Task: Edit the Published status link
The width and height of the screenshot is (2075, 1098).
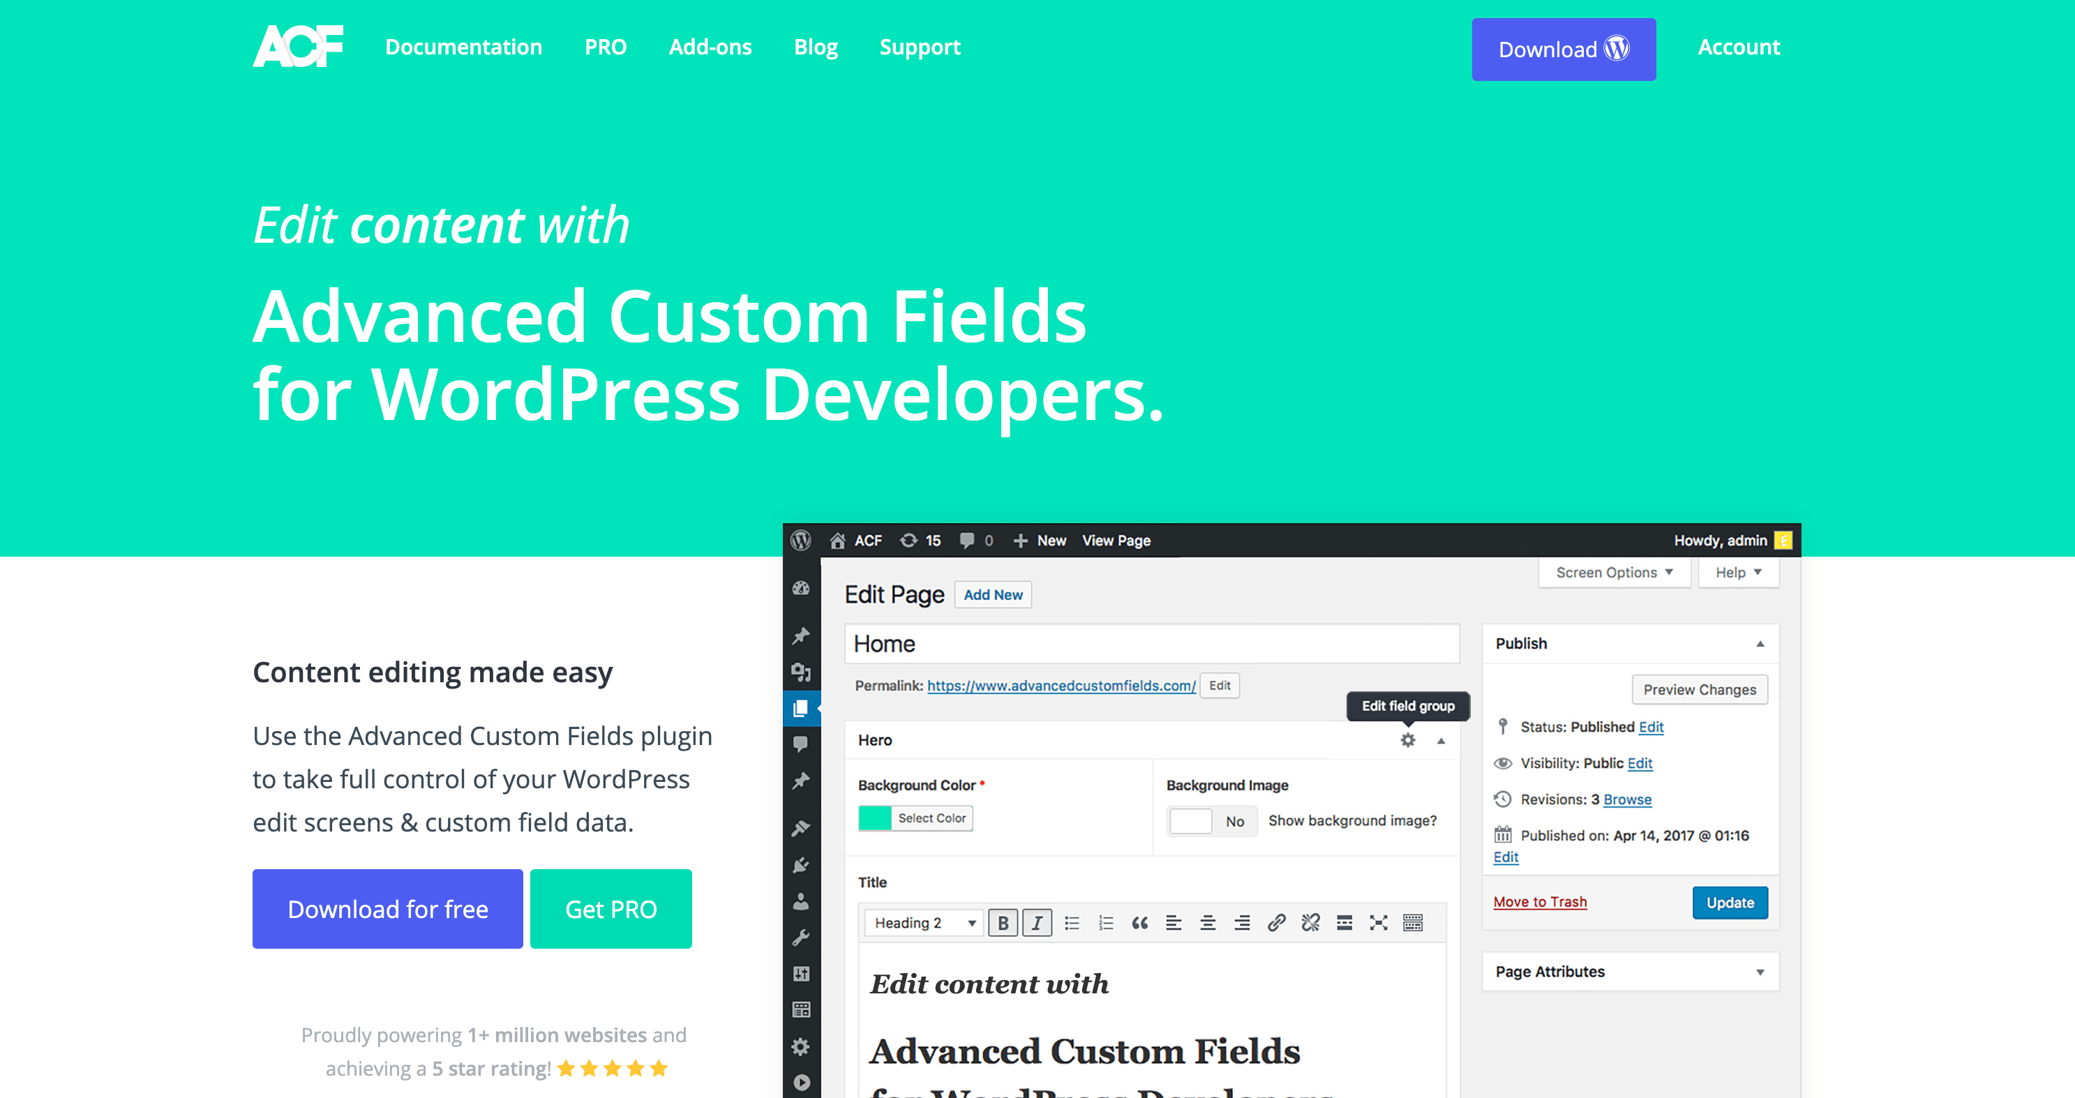Action: coord(1651,727)
